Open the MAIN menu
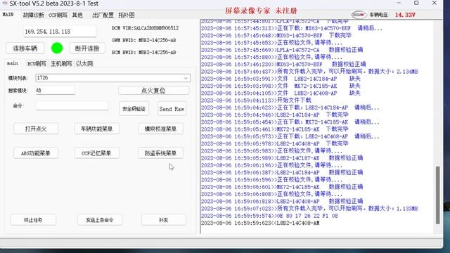 click(x=8, y=15)
